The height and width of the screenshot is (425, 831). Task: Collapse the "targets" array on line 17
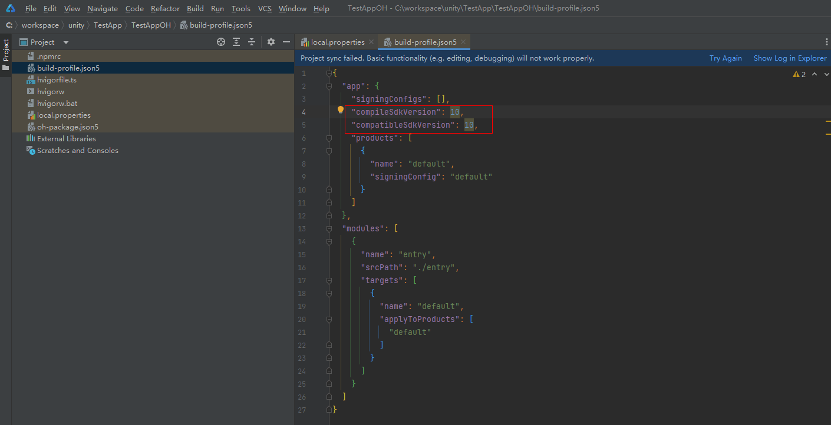(329, 280)
